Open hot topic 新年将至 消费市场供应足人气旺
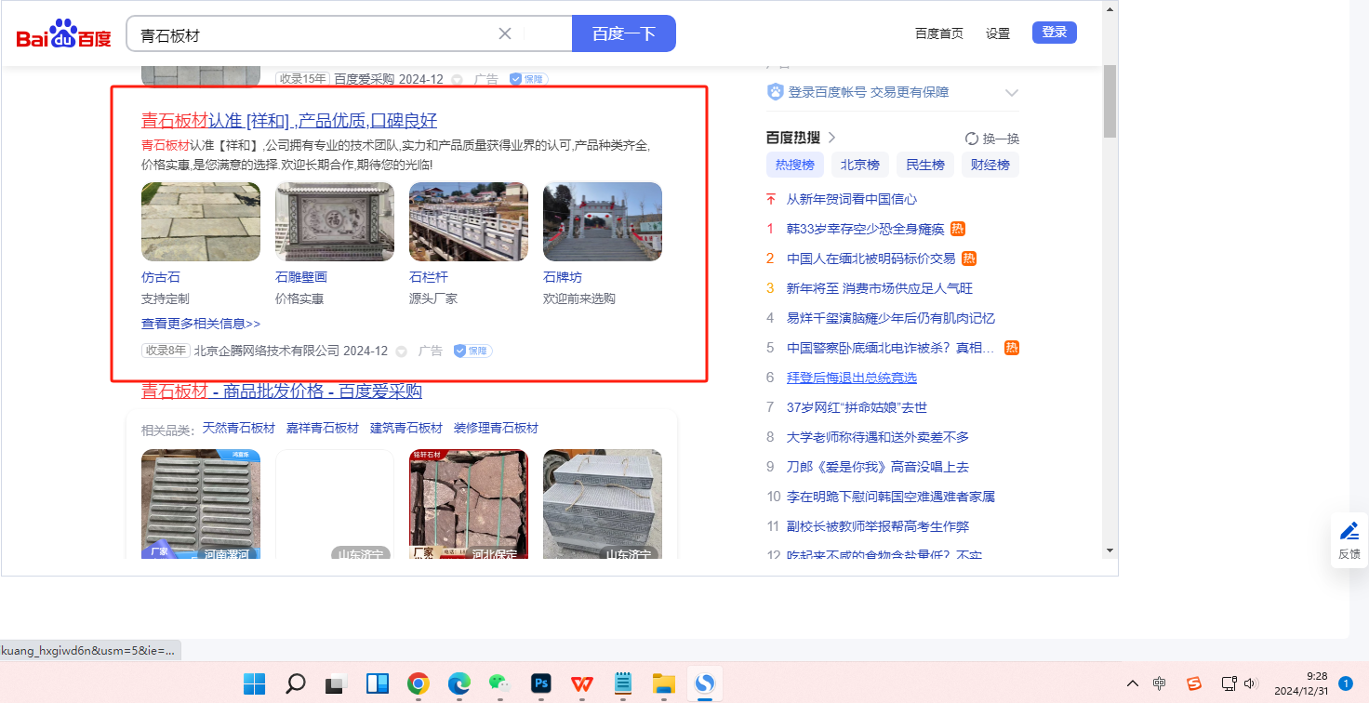The image size is (1369, 703). pyautogui.click(x=880, y=288)
